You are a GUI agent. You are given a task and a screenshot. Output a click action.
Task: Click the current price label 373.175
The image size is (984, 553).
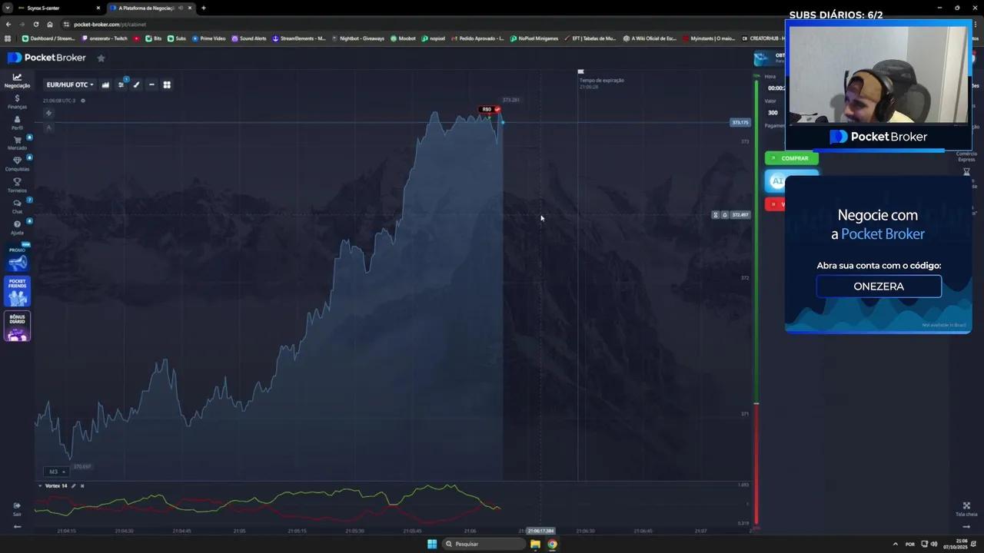point(740,122)
